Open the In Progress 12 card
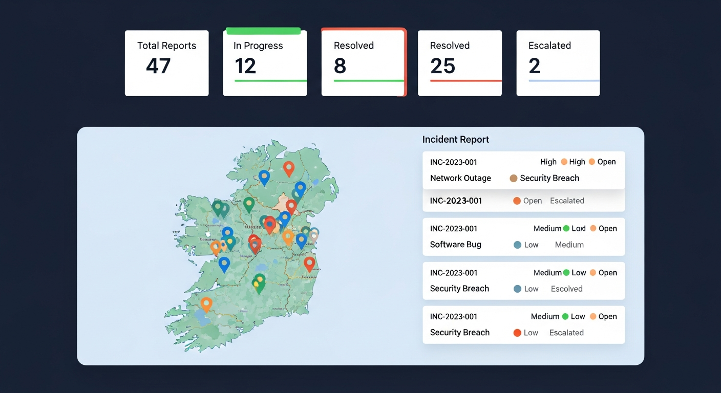This screenshot has width=721, height=393. pos(265,62)
